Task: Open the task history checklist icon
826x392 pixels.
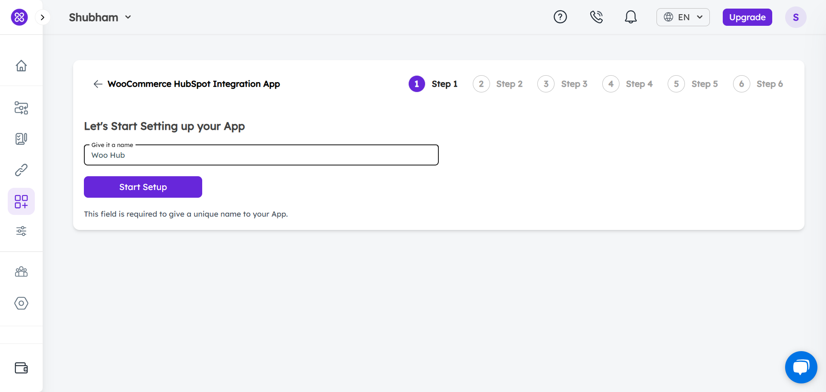Action: (21, 138)
